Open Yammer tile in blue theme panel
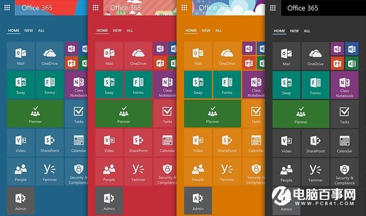 click(x=50, y=172)
